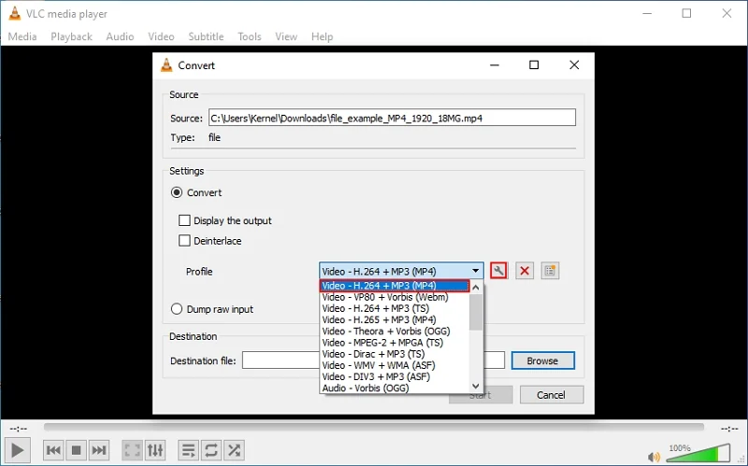Open the Playback menu
Viewport: 748px width, 466px height.
pos(72,36)
